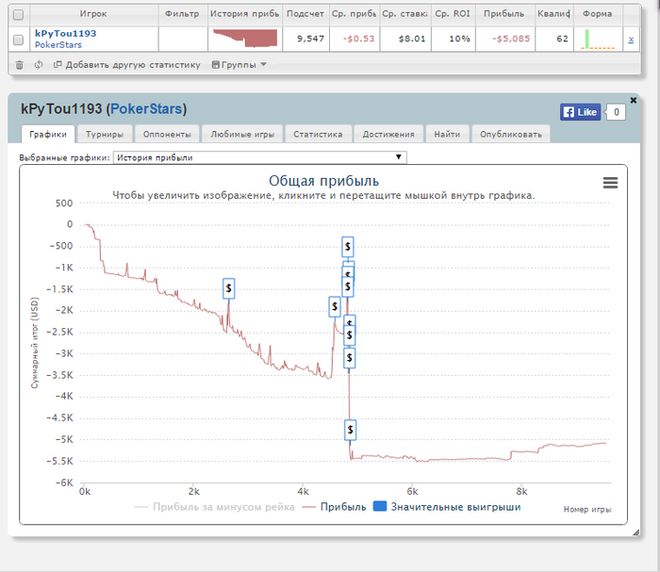Click the Facebook Like button
This screenshot has width=660, height=572.
pos(580,112)
